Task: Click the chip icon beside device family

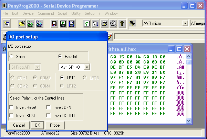Action: tap(132, 23)
